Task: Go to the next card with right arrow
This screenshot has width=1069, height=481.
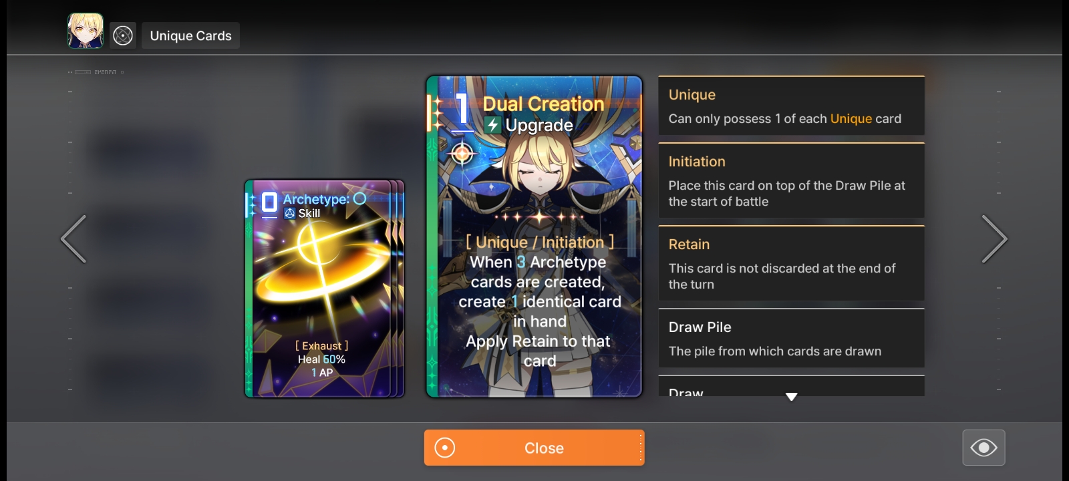Action: click(x=994, y=238)
